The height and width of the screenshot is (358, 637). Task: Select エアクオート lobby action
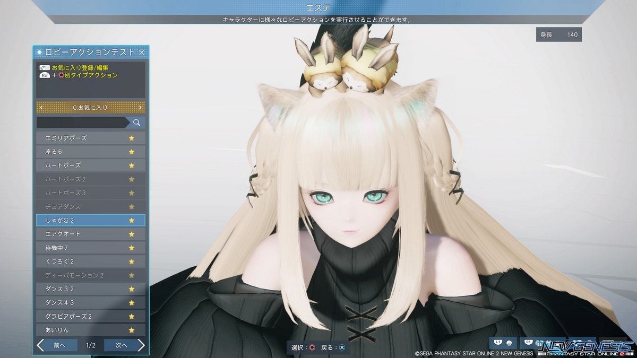pos(91,234)
